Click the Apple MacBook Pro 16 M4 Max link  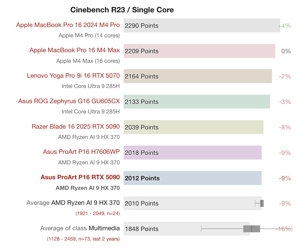[75, 50]
